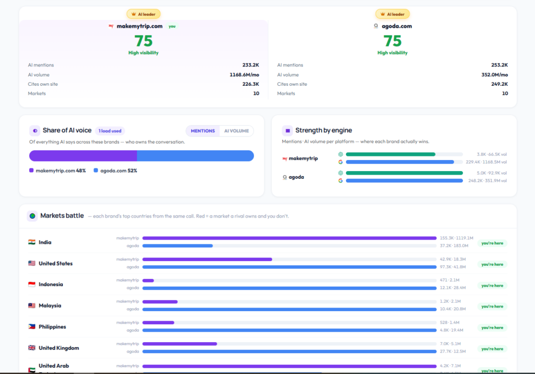Screen dimensions: 535x374
Task: Click the Markets battle globe icon
Action: (x=32, y=216)
